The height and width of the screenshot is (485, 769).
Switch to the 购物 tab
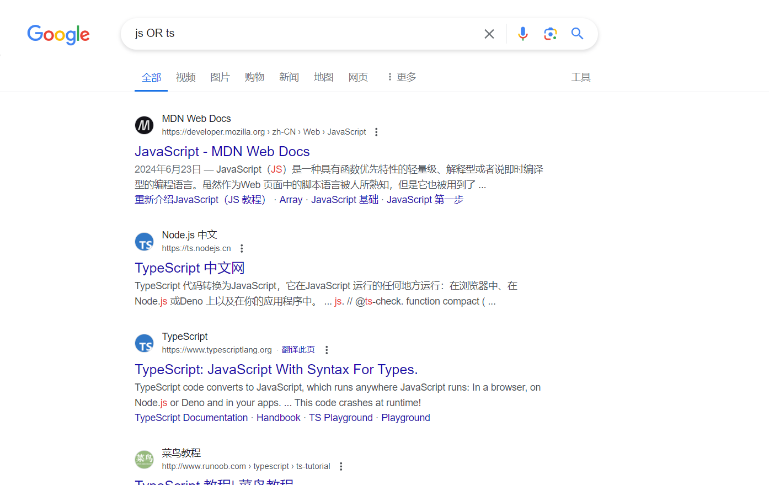(x=254, y=77)
